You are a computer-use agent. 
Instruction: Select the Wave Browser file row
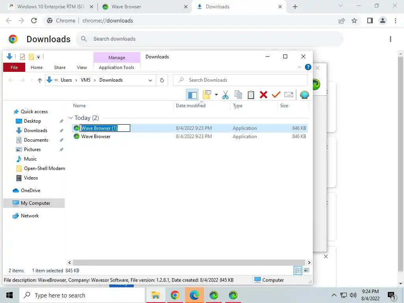[190, 137]
